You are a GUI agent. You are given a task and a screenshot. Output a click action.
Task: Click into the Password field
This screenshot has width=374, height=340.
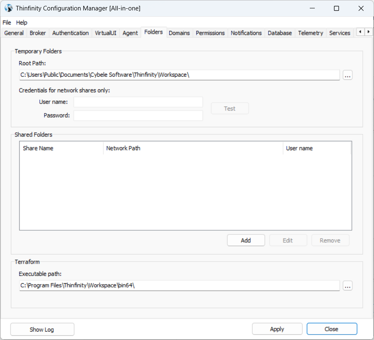click(x=138, y=116)
